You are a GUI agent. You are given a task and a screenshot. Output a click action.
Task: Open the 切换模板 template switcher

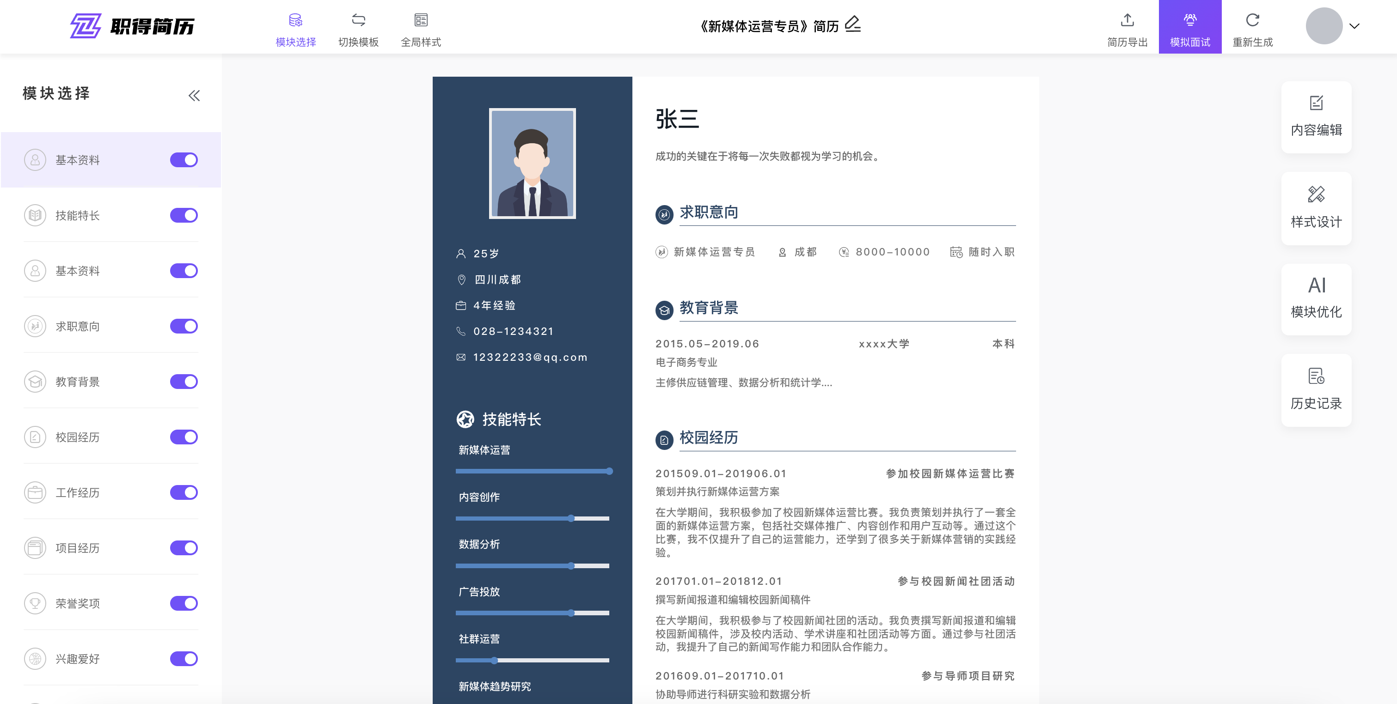[358, 27]
